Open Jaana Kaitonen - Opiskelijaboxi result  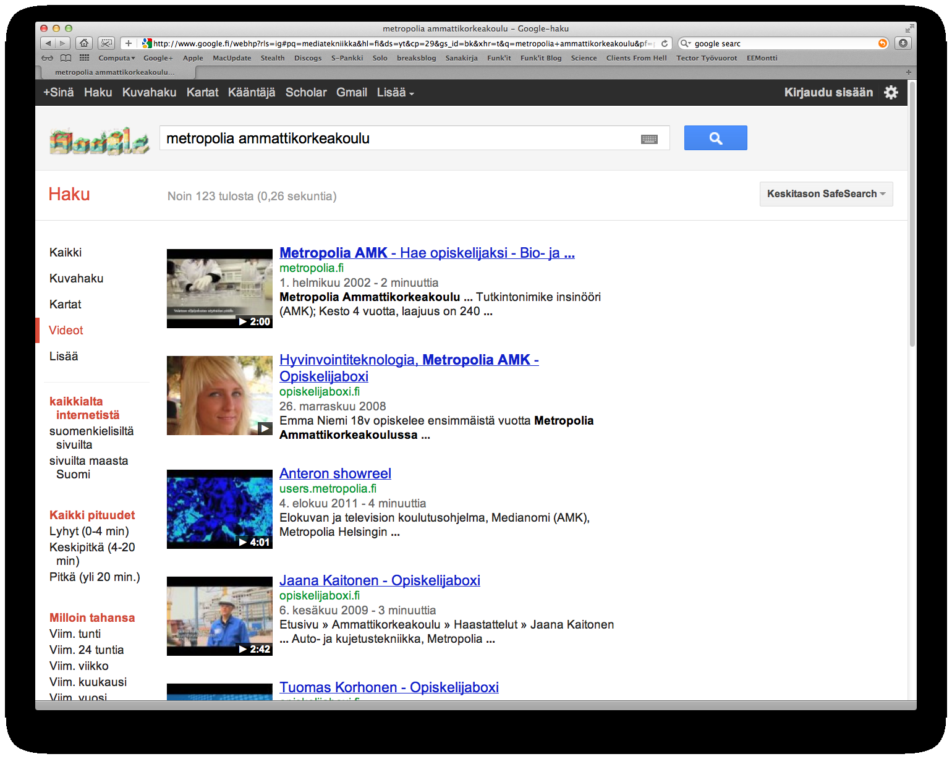pos(380,580)
